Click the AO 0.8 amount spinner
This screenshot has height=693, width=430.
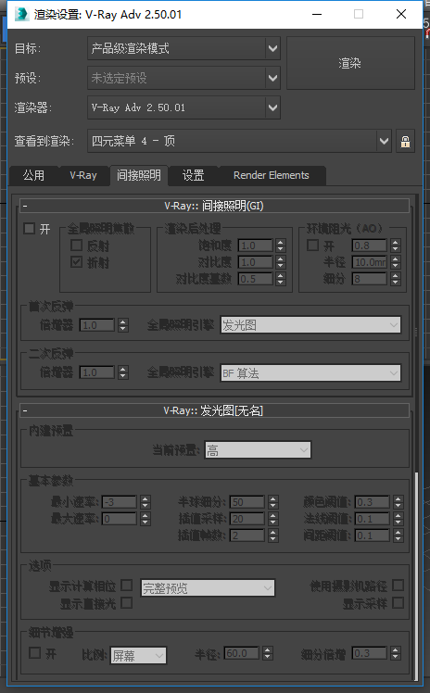coord(396,246)
